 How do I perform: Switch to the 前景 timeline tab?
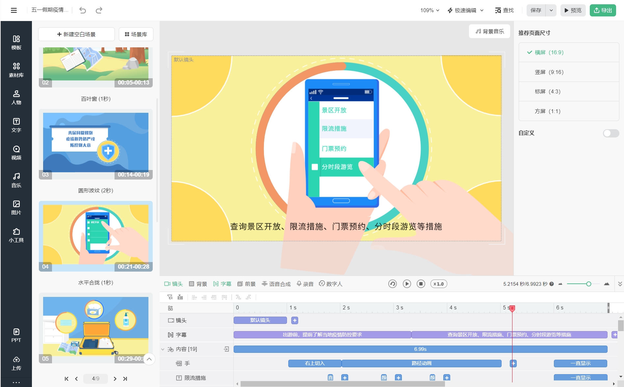pyautogui.click(x=247, y=284)
